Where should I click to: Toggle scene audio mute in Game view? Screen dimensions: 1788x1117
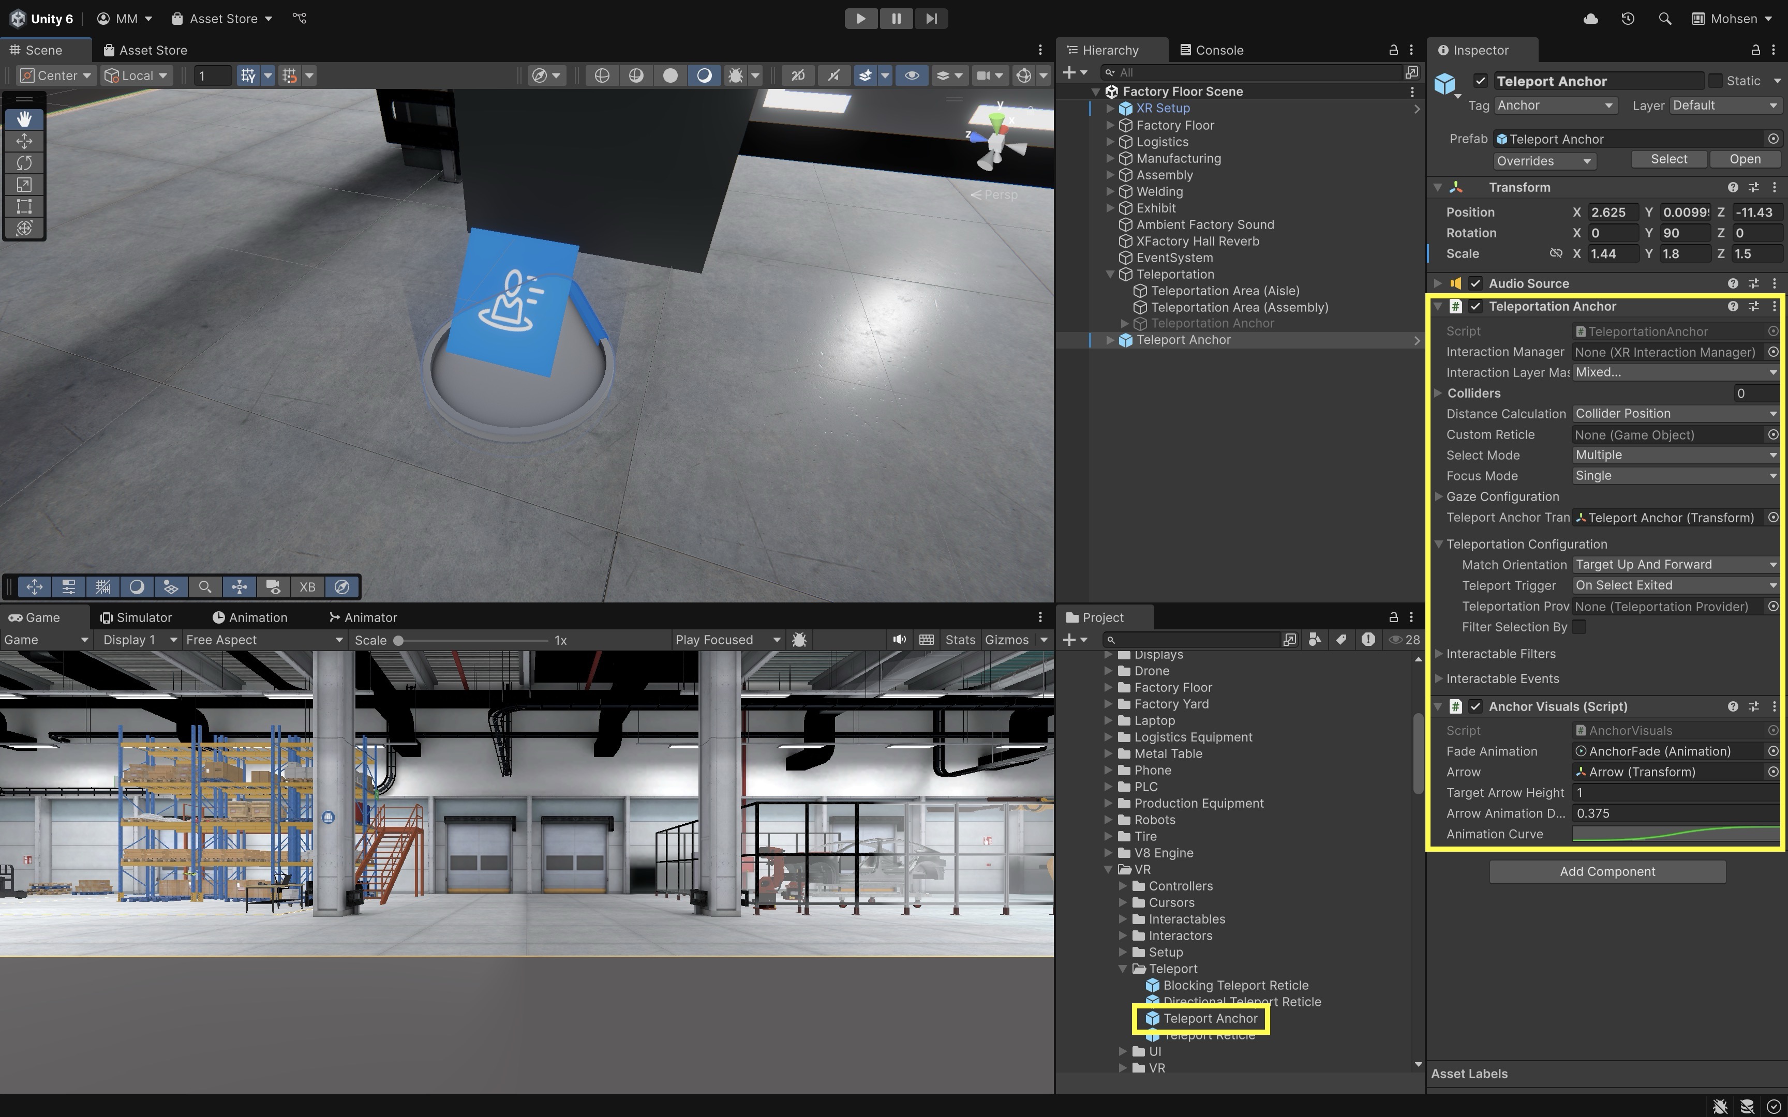899,640
